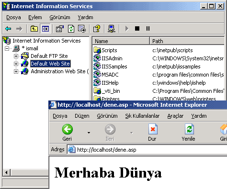Click the Geri back button in browser
The height and width of the screenshot is (189, 227).
click(67, 133)
